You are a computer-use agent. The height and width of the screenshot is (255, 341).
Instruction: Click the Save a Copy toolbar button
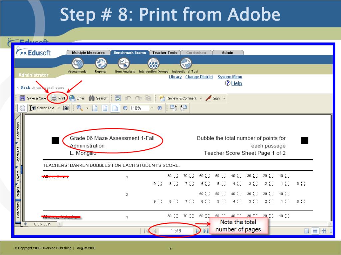33,98
